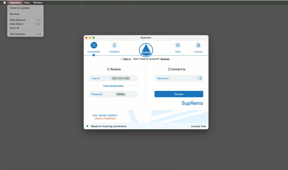This screenshot has height=170, width=288.
Task: Open the License icon
Action: pyautogui.click(x=198, y=45)
